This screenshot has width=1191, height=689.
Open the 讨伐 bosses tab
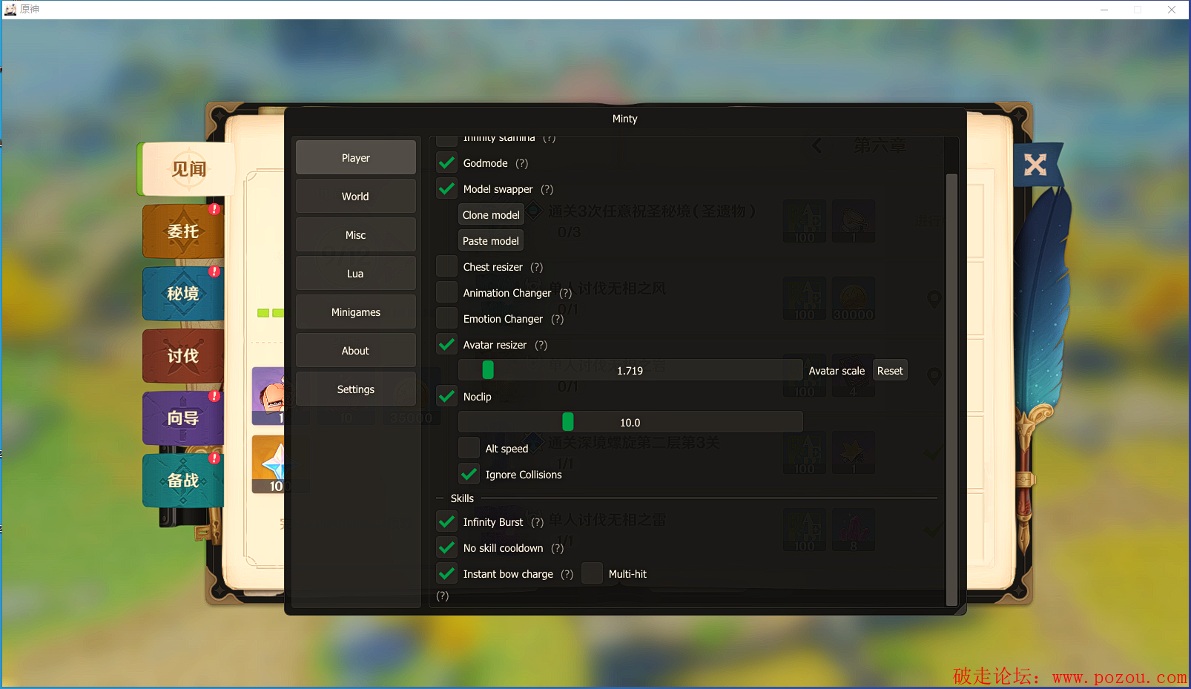[x=183, y=356]
